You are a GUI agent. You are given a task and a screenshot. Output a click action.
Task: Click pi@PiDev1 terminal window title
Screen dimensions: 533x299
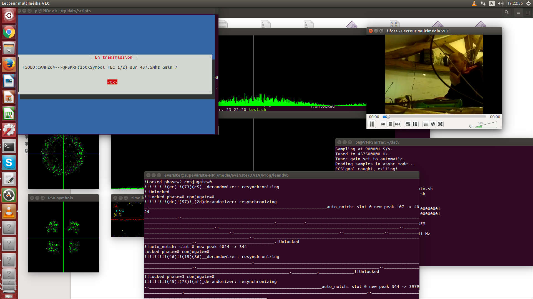pyautogui.click(x=63, y=11)
